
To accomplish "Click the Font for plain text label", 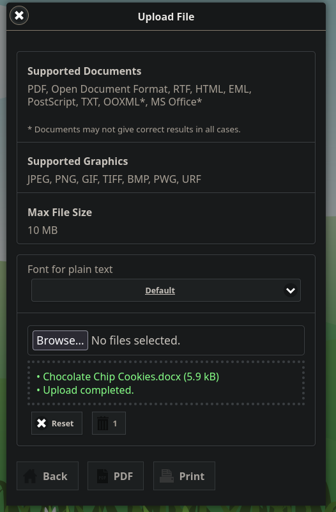I will tap(70, 269).
